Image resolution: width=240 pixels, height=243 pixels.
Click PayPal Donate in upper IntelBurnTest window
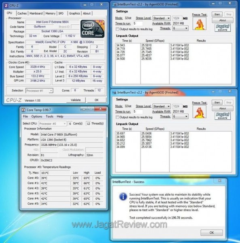click(223, 28)
